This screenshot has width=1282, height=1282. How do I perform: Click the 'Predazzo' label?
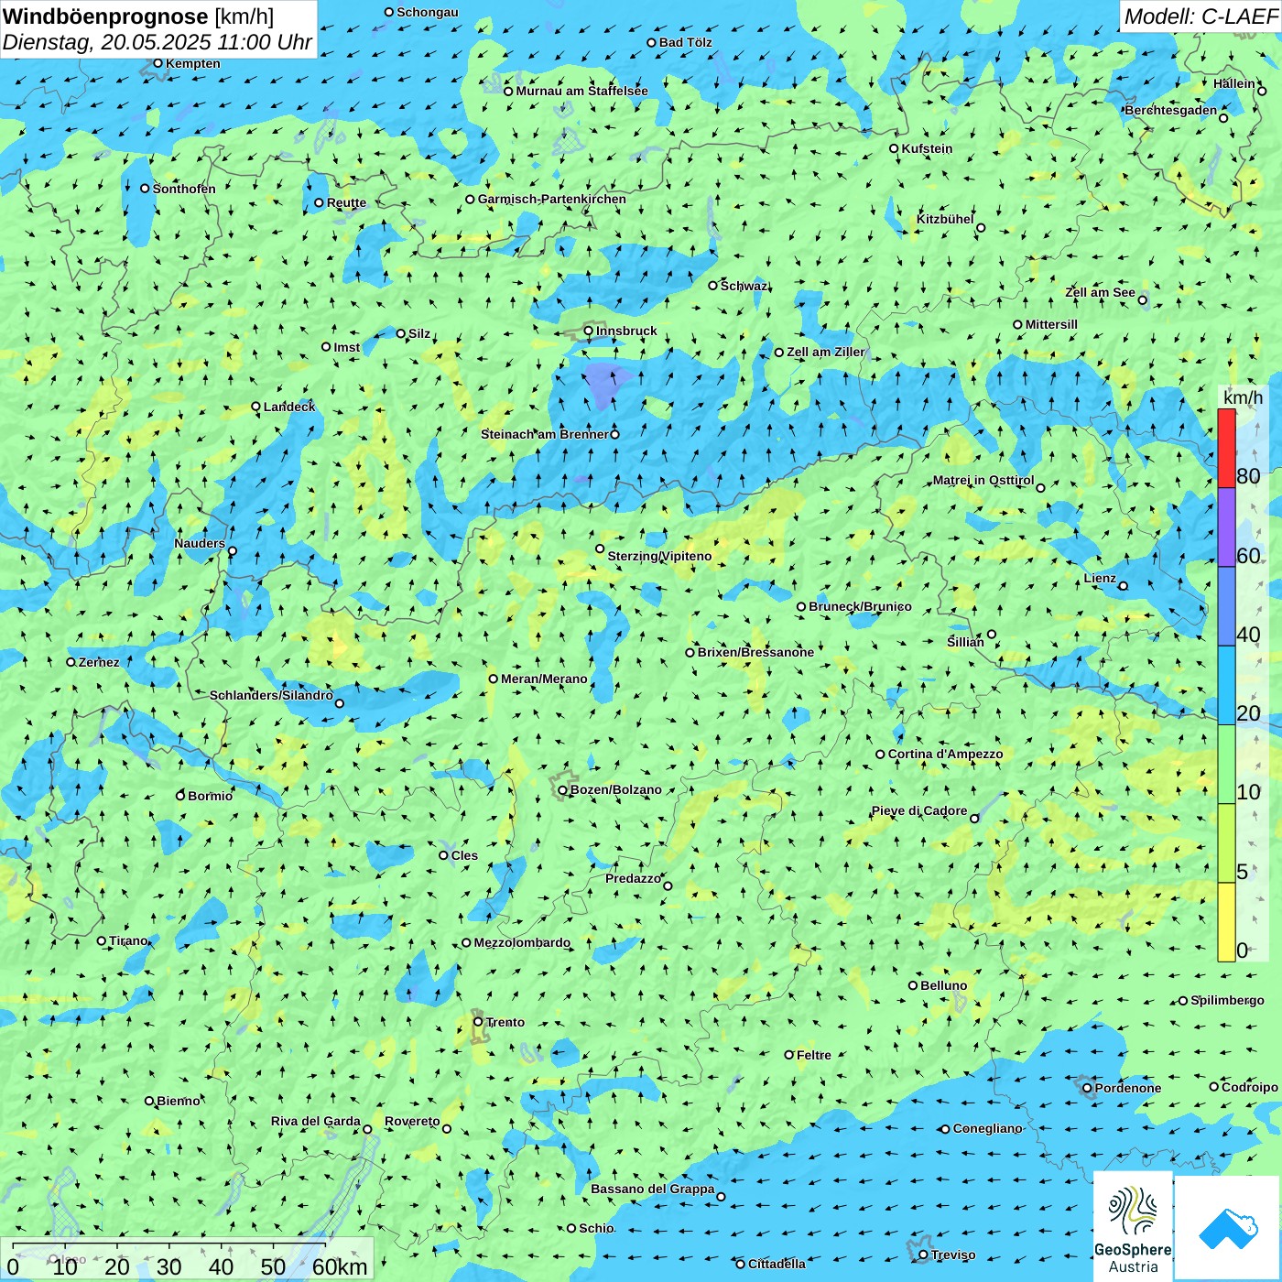pos(633,878)
